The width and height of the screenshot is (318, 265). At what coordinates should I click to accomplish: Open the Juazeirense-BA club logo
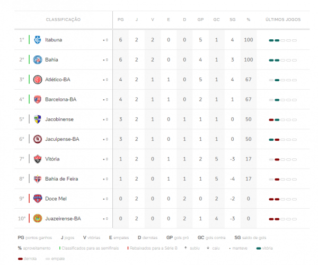(x=38, y=218)
